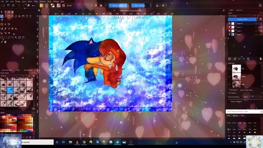
Task: Adjust the brush Opacity slider in toolbar
Action: (118, 5)
